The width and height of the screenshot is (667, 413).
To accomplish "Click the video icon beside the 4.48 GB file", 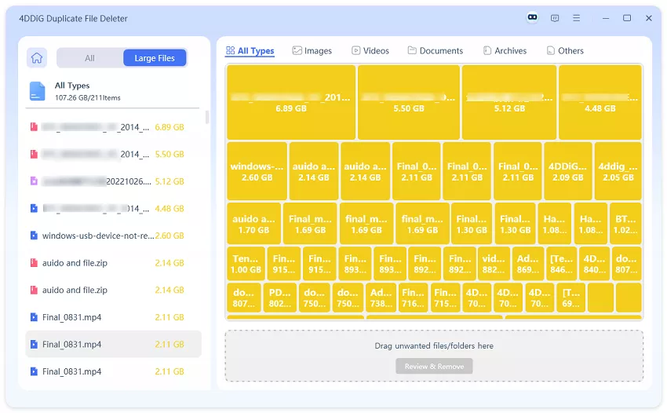I will (x=34, y=209).
